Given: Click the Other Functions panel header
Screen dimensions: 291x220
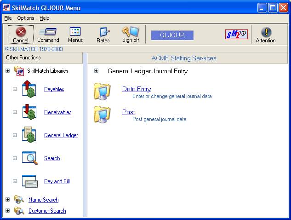Looking at the screenshot, I should point(43,58).
